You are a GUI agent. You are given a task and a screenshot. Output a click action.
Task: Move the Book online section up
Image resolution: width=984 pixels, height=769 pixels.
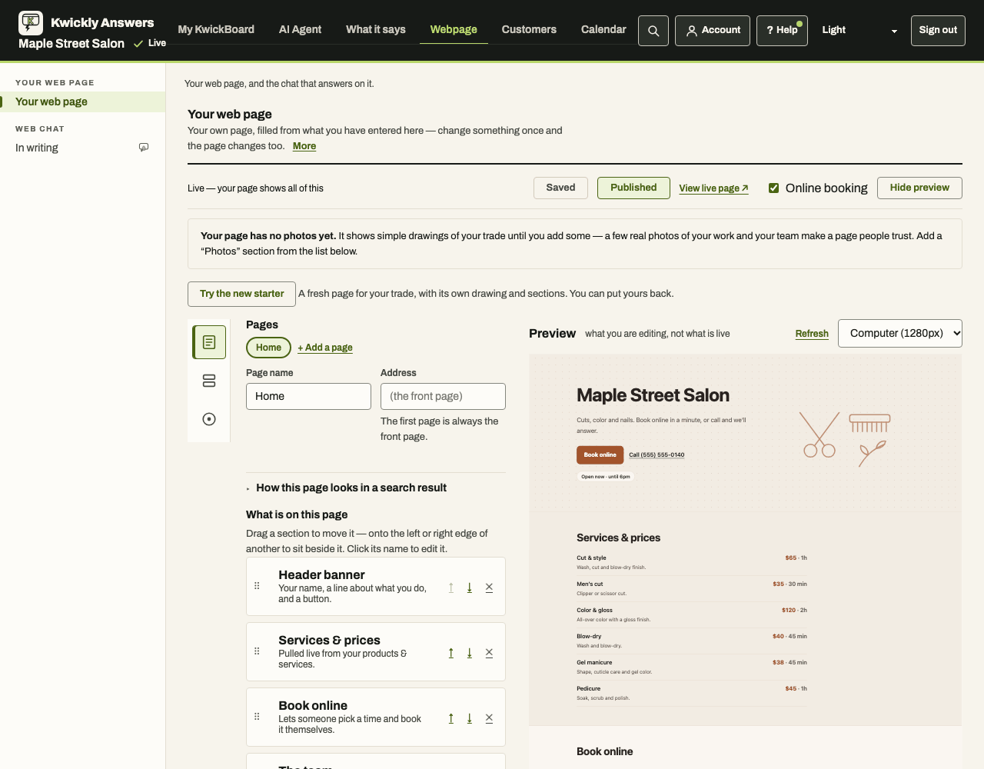pos(450,718)
